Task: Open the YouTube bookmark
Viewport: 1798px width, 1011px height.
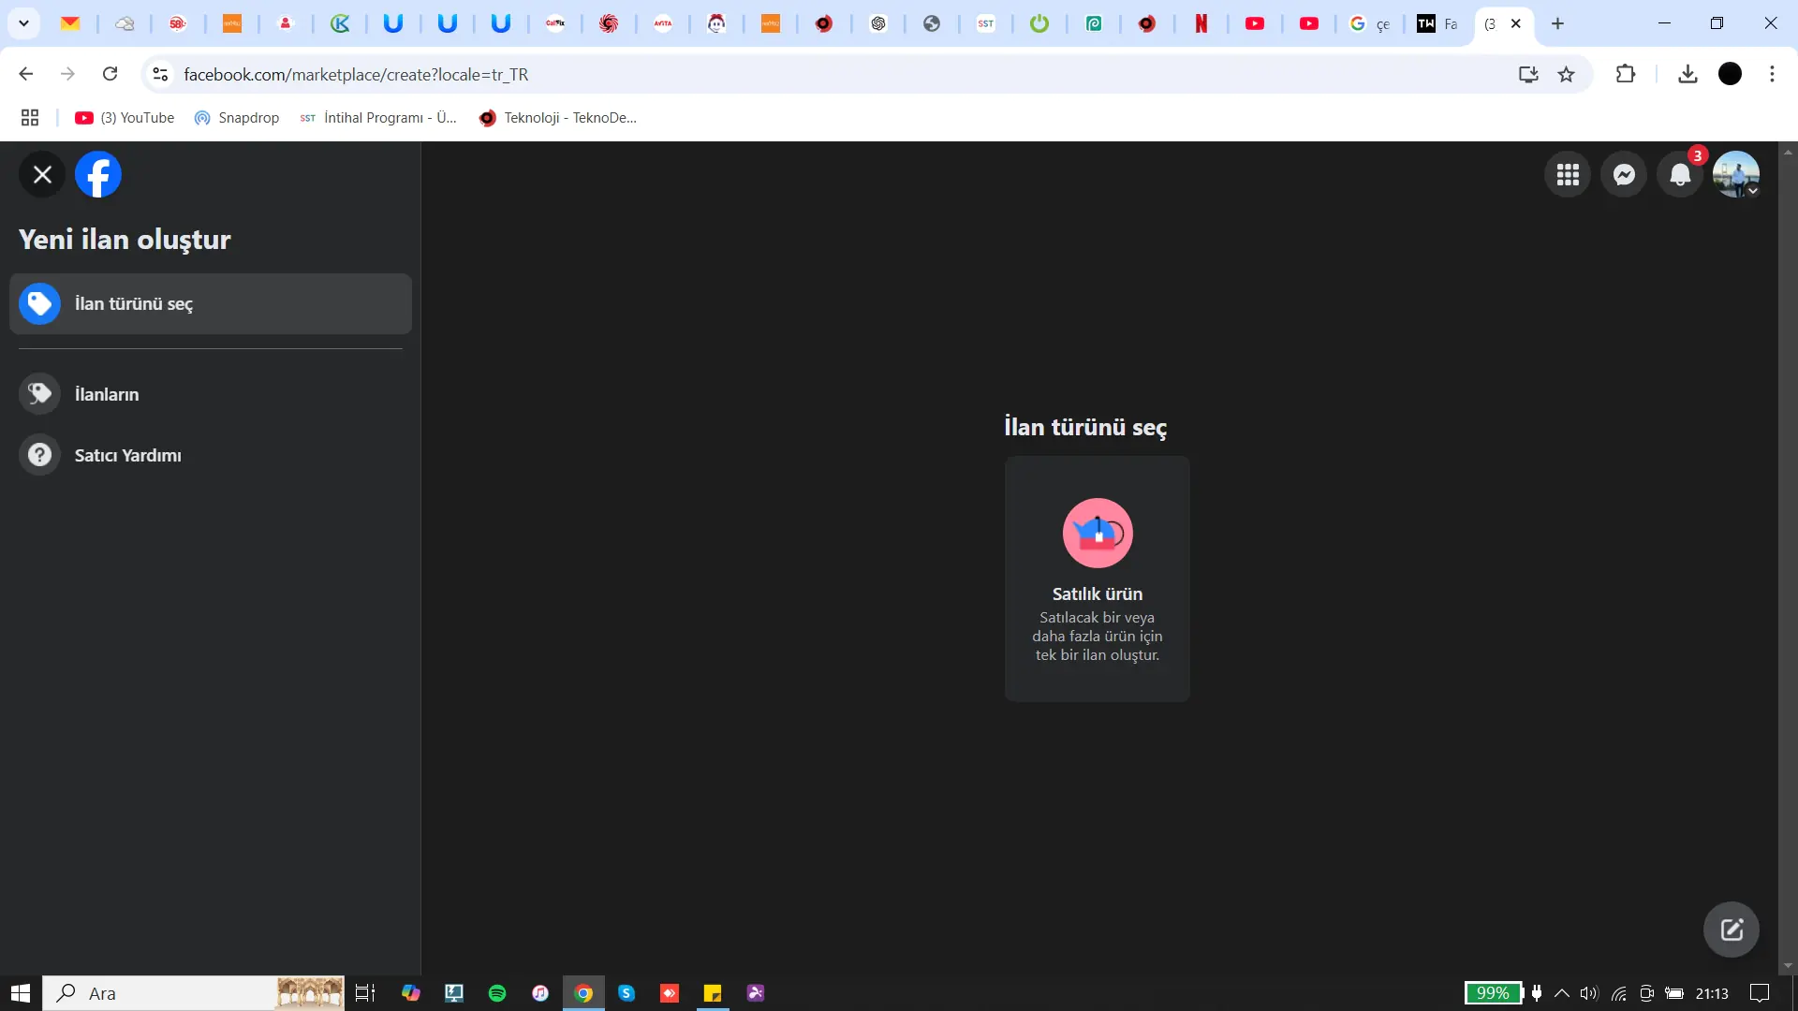Action: click(125, 118)
